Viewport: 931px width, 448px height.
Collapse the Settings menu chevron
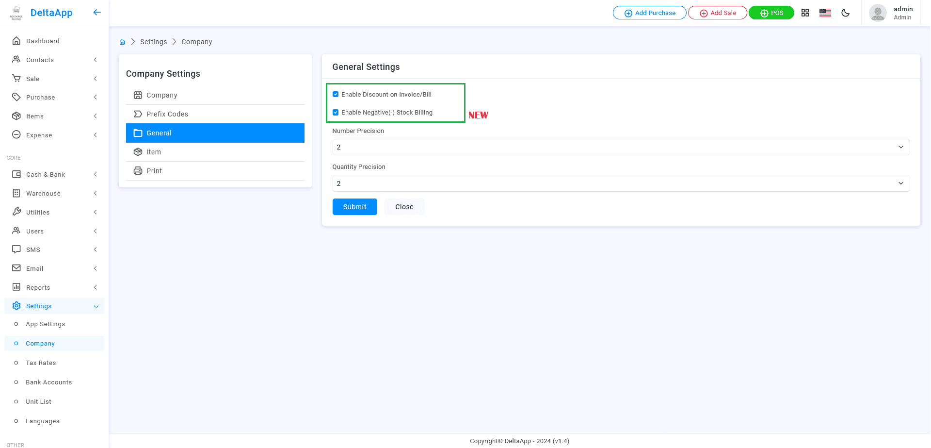pyautogui.click(x=96, y=306)
